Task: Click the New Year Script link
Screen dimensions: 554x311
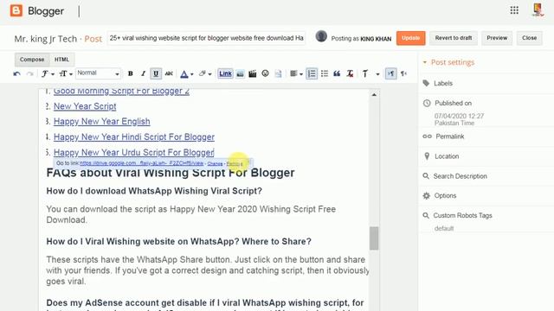Action: point(85,106)
